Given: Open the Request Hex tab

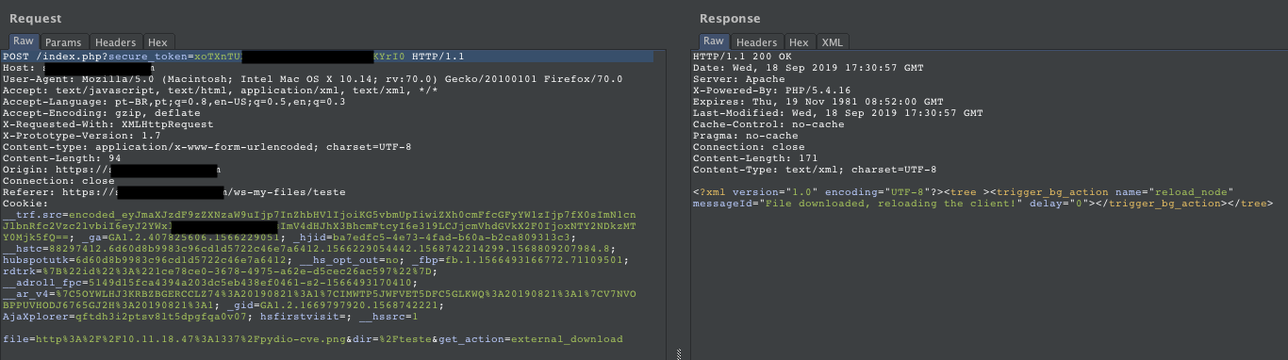Looking at the screenshot, I should (157, 42).
